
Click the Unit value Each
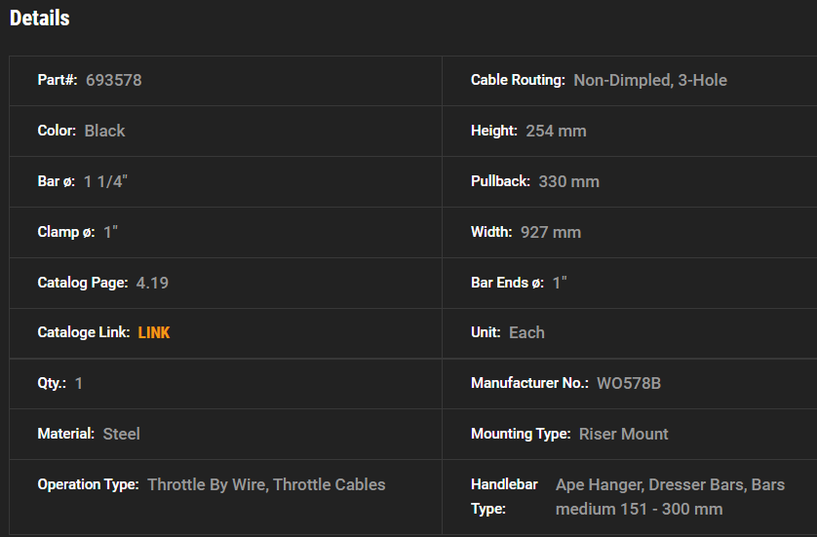click(526, 332)
